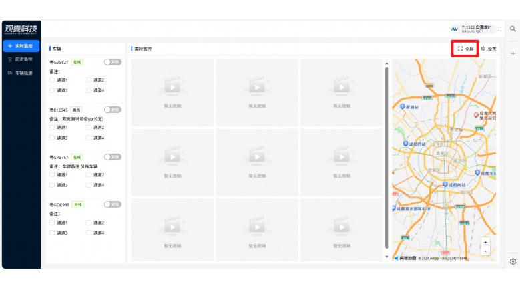The height and width of the screenshot is (288, 520).
Task: Click the 在线 status tag of 粤GV8621
Action: click(77, 62)
